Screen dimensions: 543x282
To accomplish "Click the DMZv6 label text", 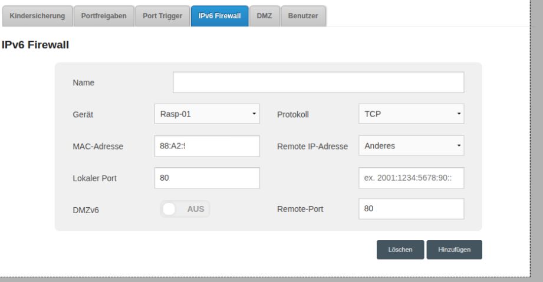I will [x=85, y=210].
